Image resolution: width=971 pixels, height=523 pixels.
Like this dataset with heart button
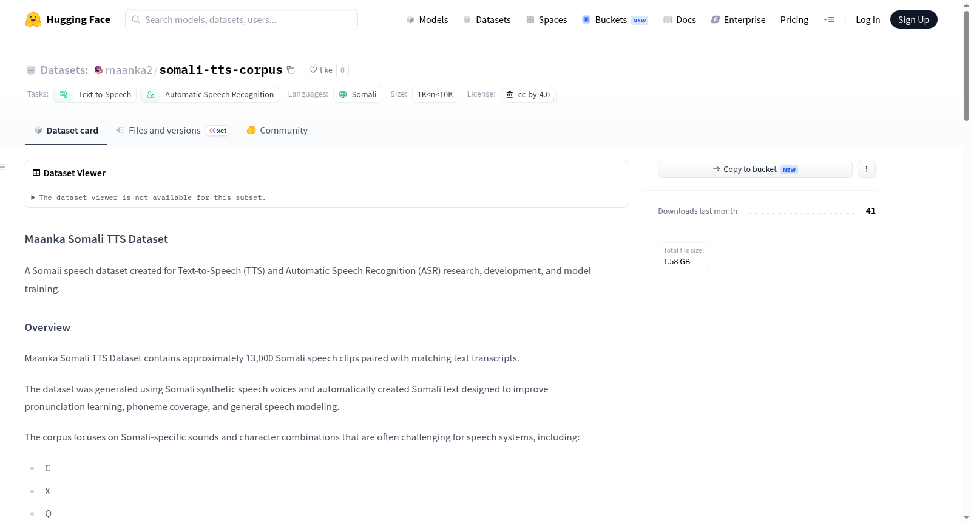(321, 70)
